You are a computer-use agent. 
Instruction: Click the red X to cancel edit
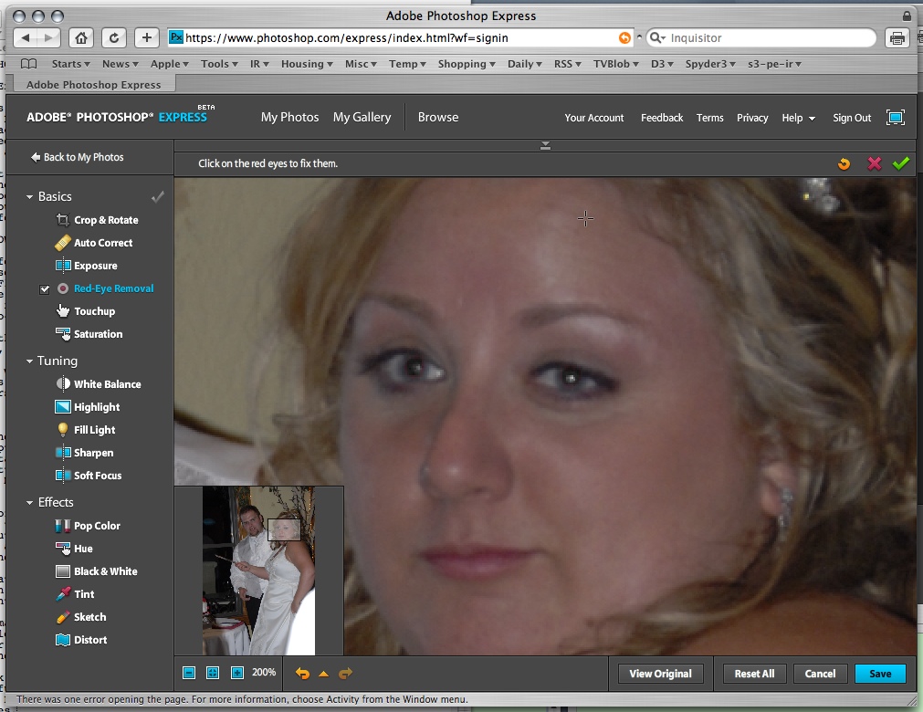[x=874, y=163]
